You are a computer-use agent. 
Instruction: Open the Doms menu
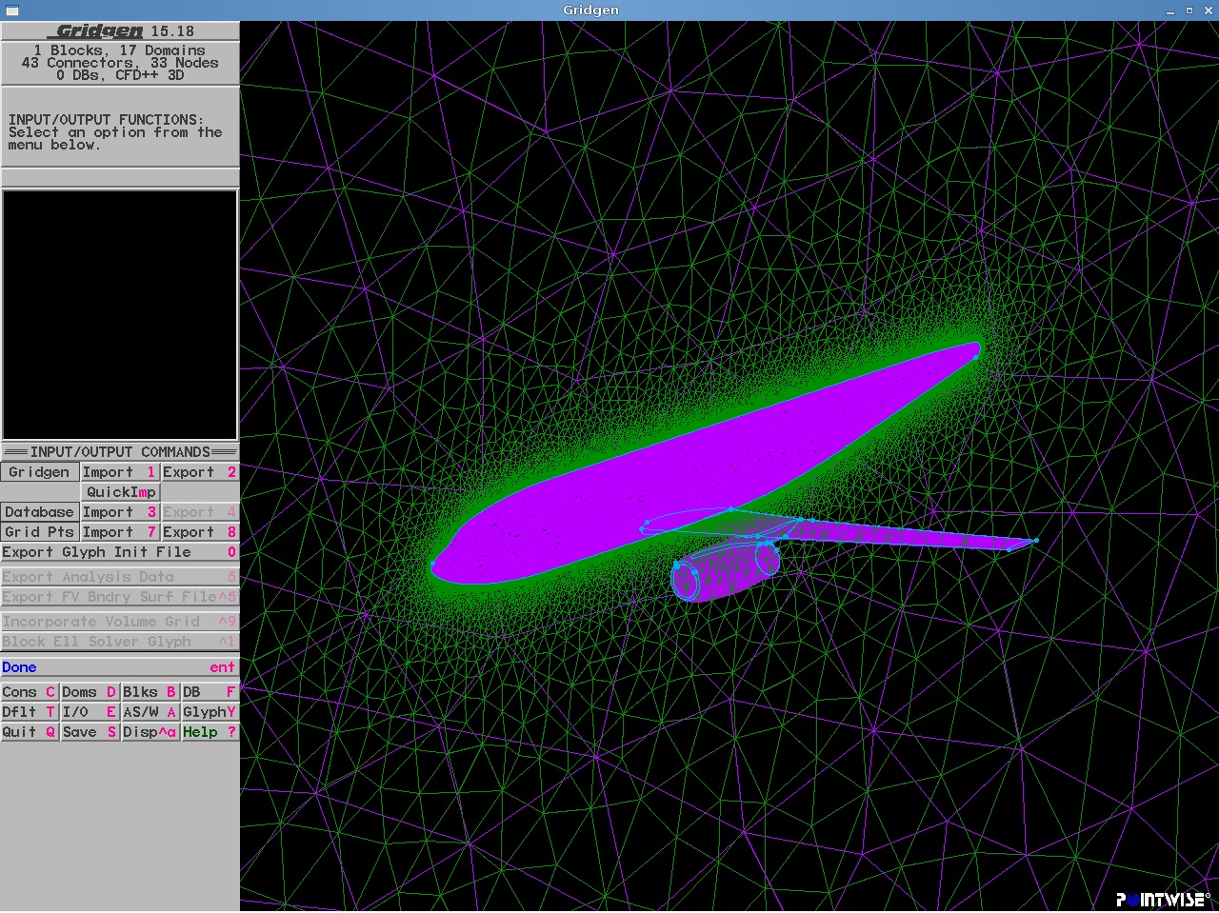[x=90, y=692]
